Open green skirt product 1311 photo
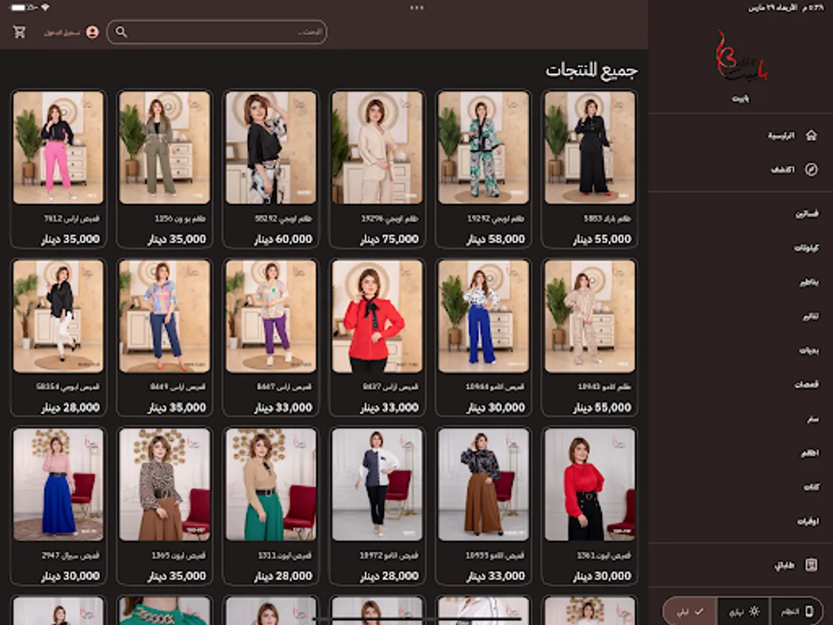This screenshot has height=625, width=833. [x=271, y=485]
